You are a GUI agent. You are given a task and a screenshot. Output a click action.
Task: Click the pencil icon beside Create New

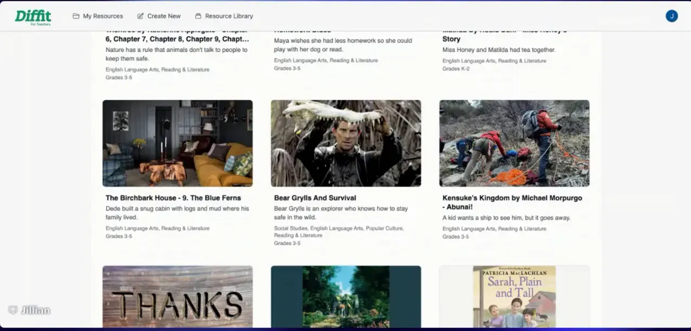pos(141,16)
